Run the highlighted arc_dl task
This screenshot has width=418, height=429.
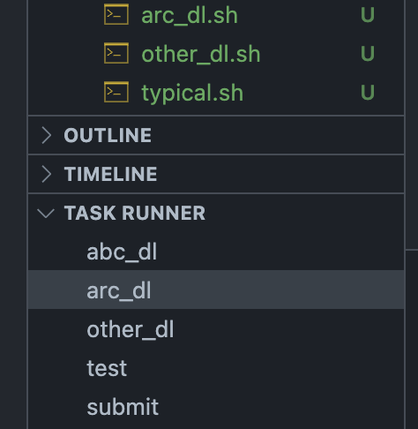216,290
